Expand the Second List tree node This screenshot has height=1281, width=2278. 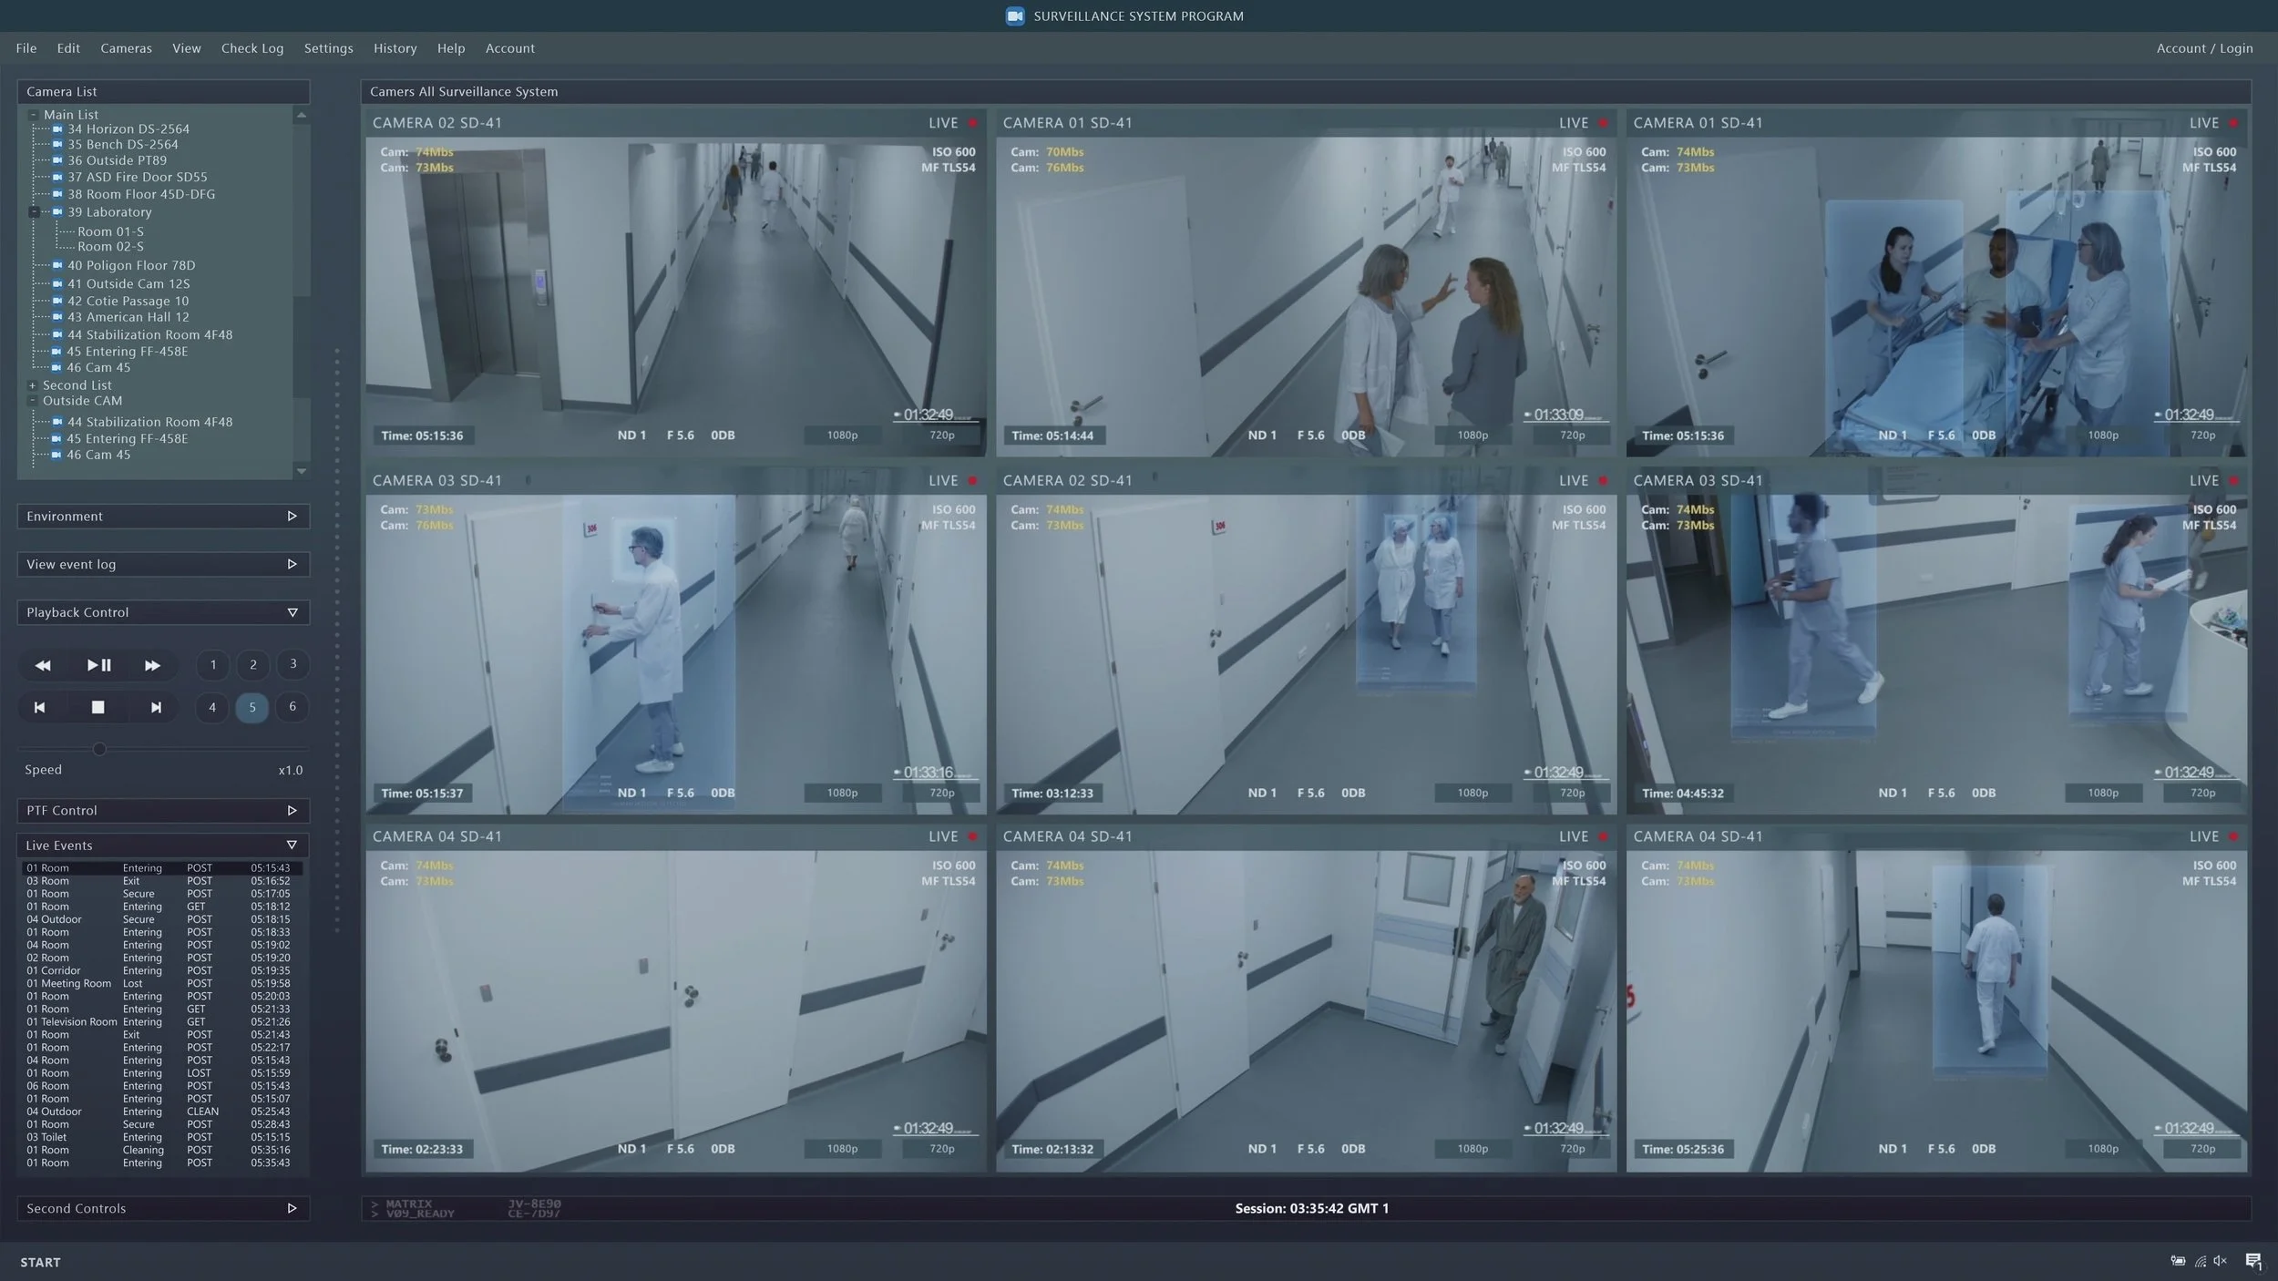click(x=32, y=385)
